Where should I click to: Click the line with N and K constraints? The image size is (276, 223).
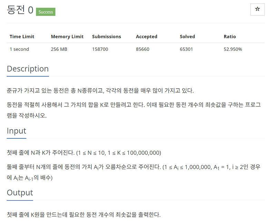click(84, 153)
